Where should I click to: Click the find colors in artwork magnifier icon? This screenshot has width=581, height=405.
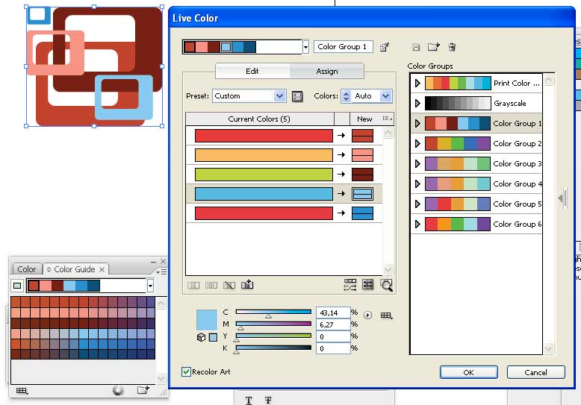coord(386,284)
